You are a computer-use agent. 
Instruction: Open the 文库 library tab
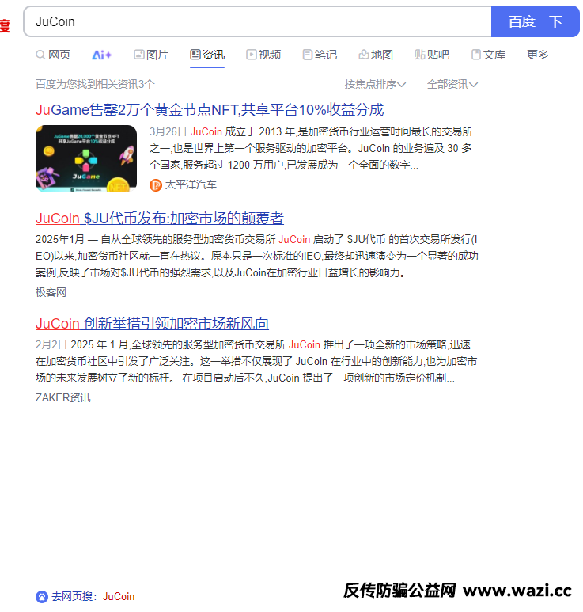(x=488, y=55)
